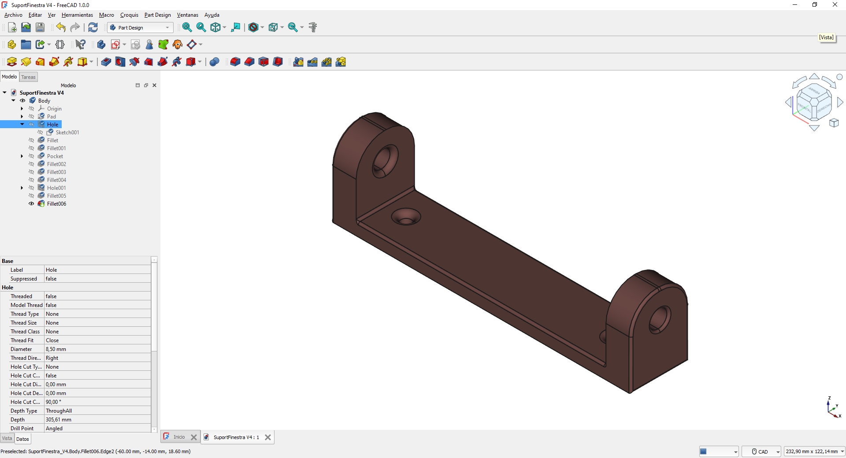Click the Diameter value field
Screen dimensions: 846x458
(x=97, y=349)
